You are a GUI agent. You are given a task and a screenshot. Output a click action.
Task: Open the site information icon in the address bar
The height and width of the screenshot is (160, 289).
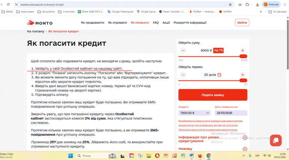[17, 5]
